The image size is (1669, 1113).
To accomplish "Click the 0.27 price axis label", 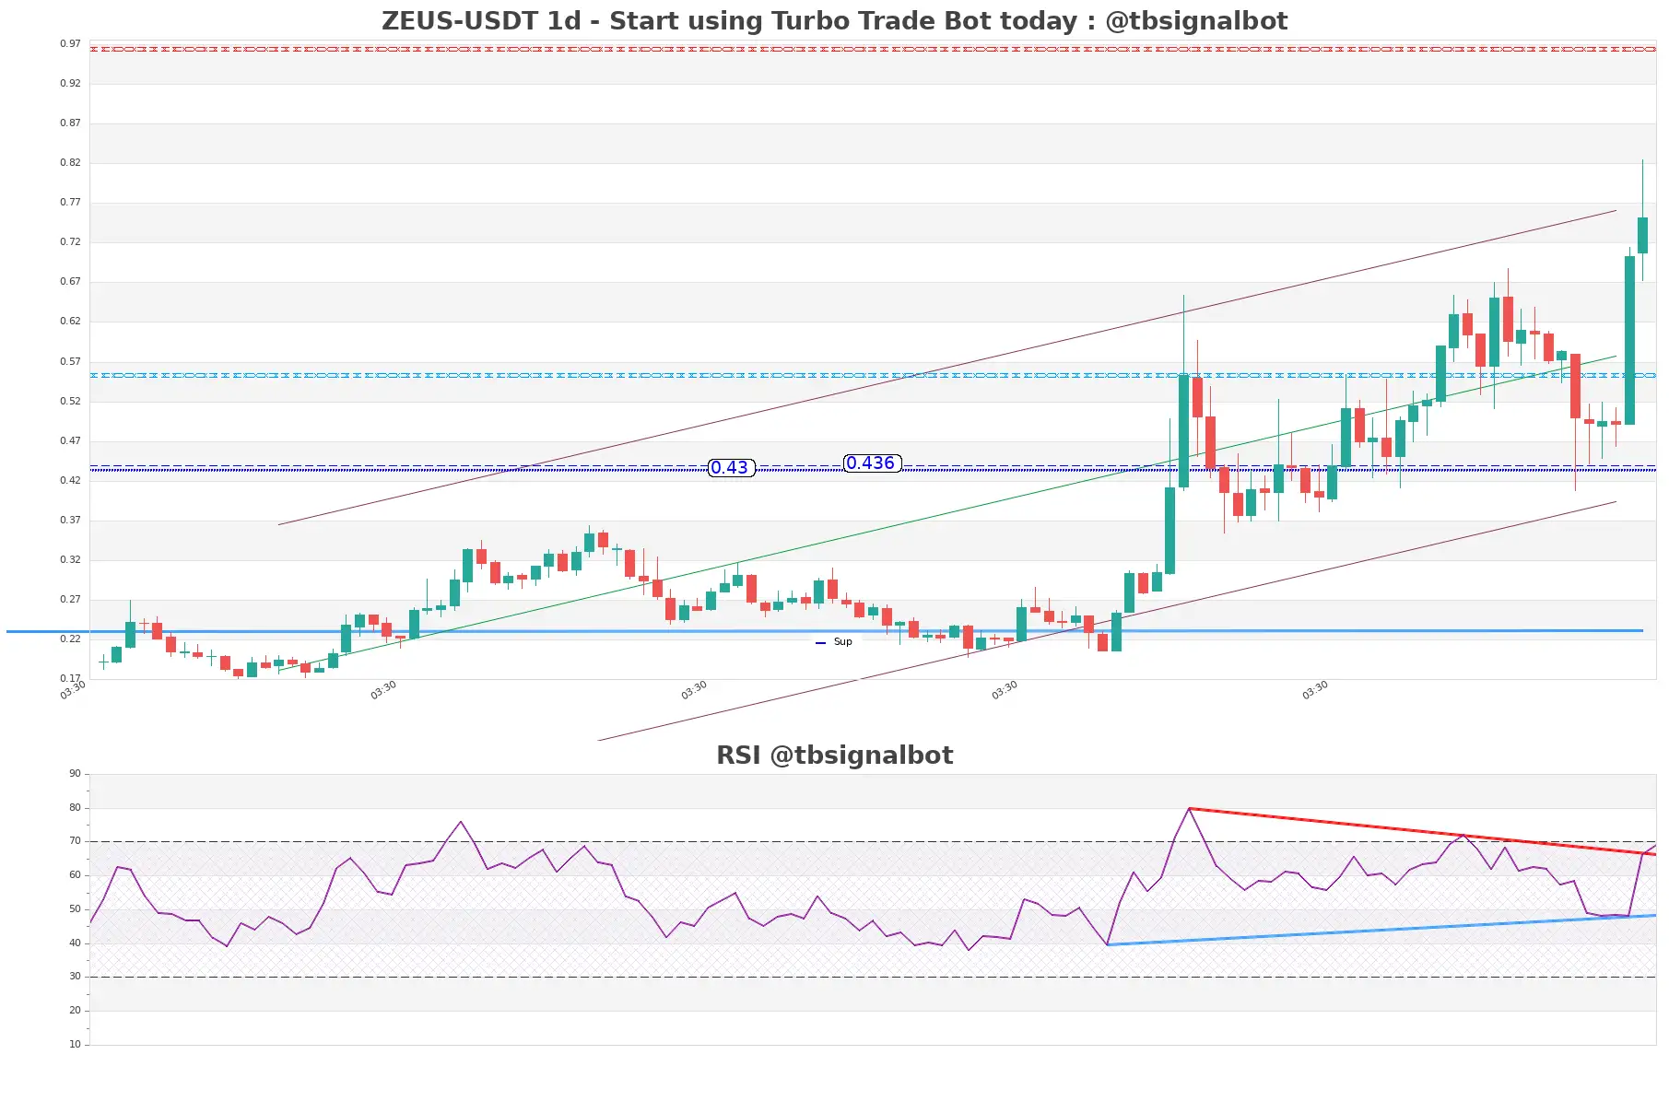I will point(70,600).
